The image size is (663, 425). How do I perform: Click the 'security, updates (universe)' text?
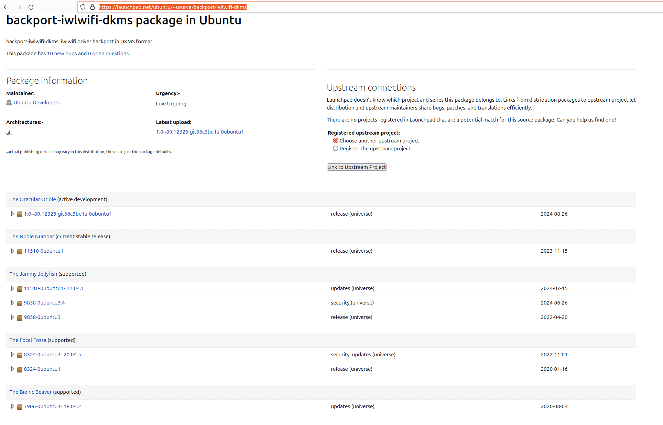click(x=363, y=355)
